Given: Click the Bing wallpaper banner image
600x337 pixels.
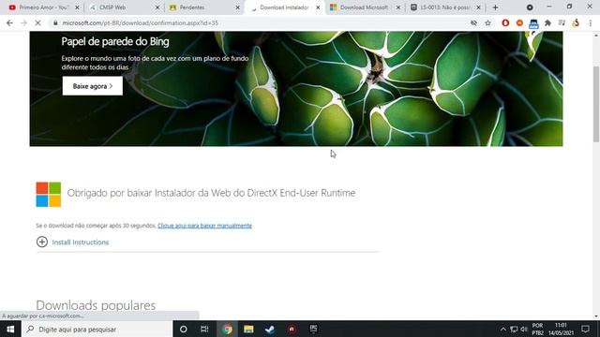Looking at the screenshot, I should click(296, 89).
